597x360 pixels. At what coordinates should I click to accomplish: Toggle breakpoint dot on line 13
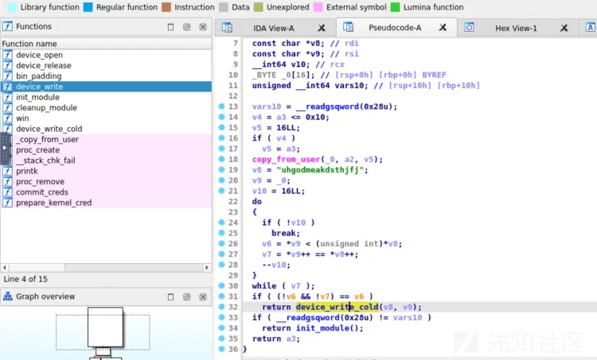[x=221, y=106]
